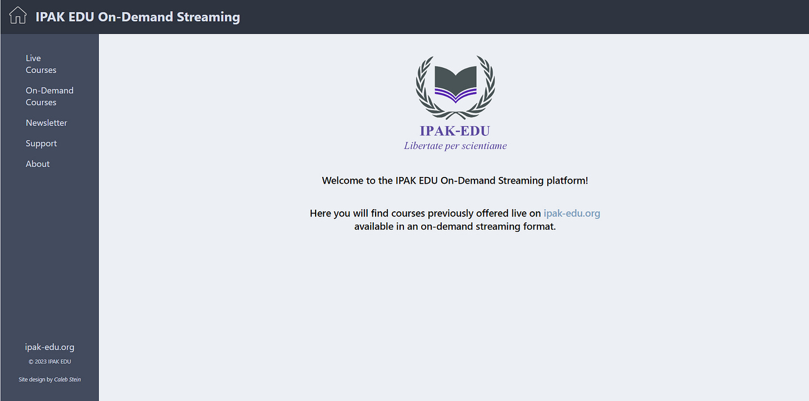Open the About page

point(38,164)
